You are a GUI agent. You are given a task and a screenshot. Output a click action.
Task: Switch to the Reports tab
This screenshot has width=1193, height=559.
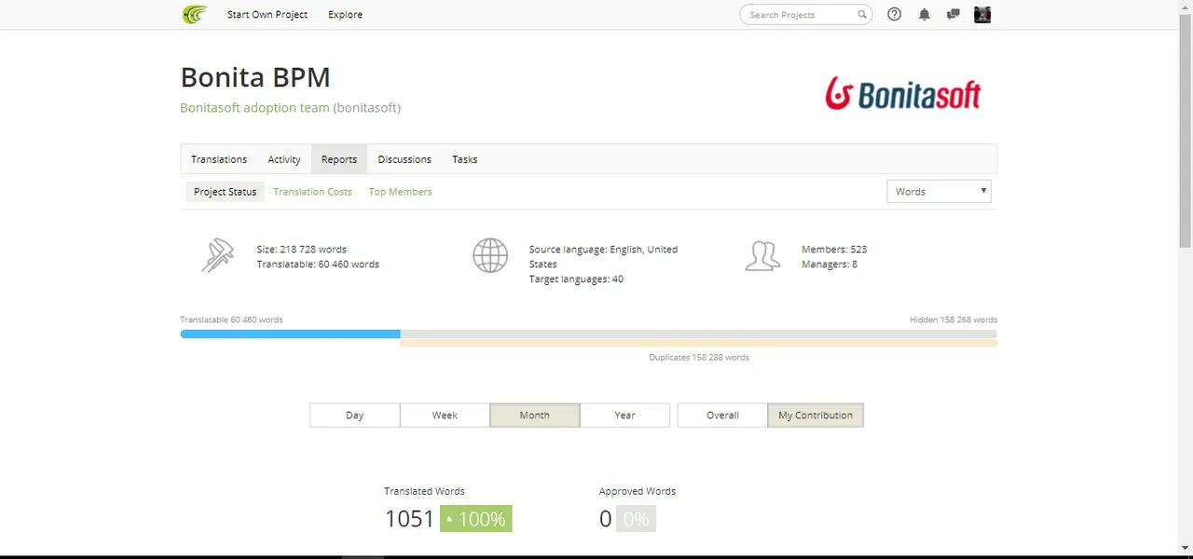tap(339, 159)
